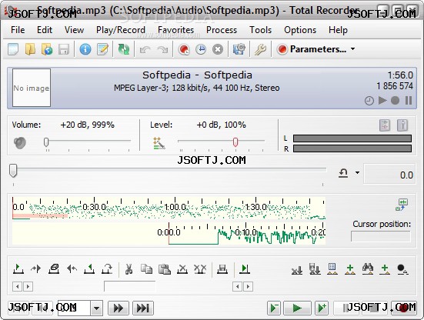The image size is (424, 320).
Task: Click play with plus button
Action: (322, 308)
